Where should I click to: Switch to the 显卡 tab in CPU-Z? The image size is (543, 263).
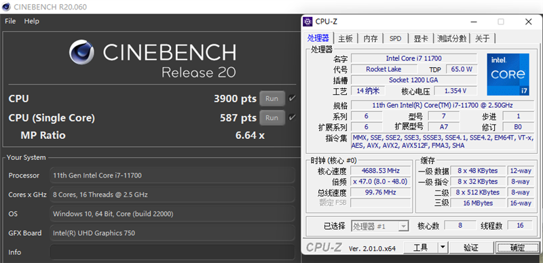pos(420,39)
